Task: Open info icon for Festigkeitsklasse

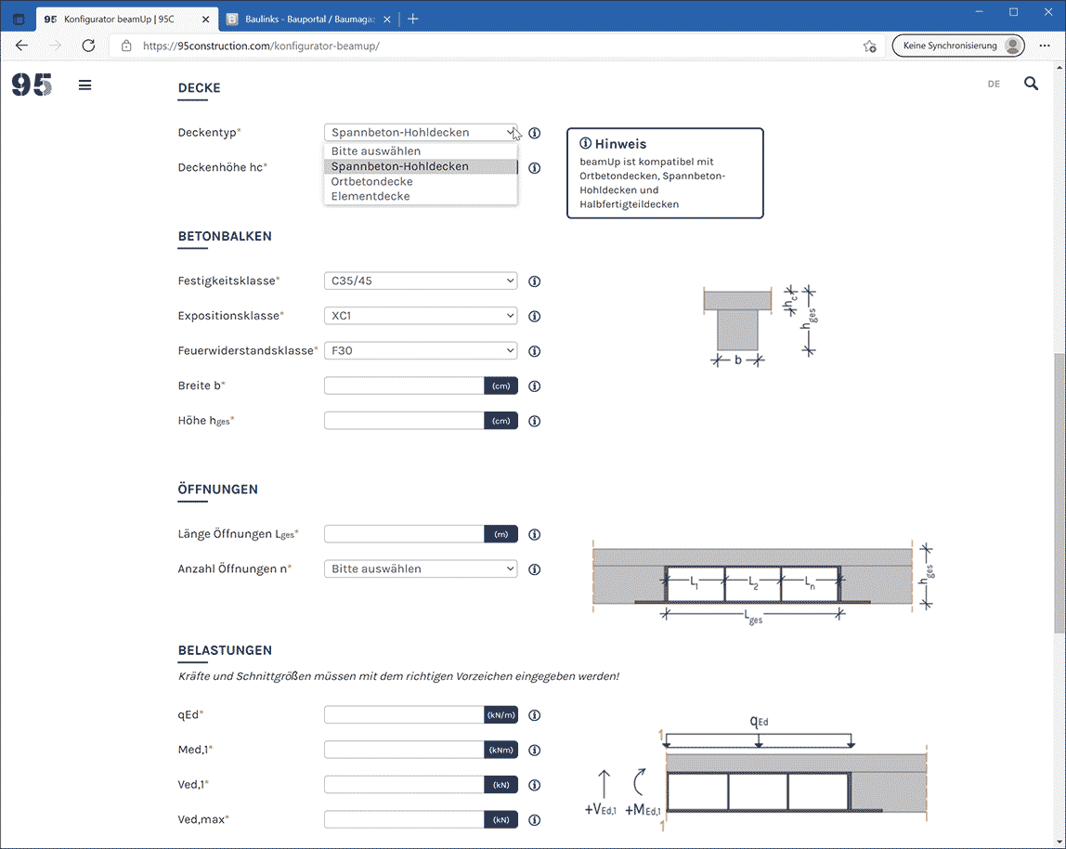Action: pos(534,281)
